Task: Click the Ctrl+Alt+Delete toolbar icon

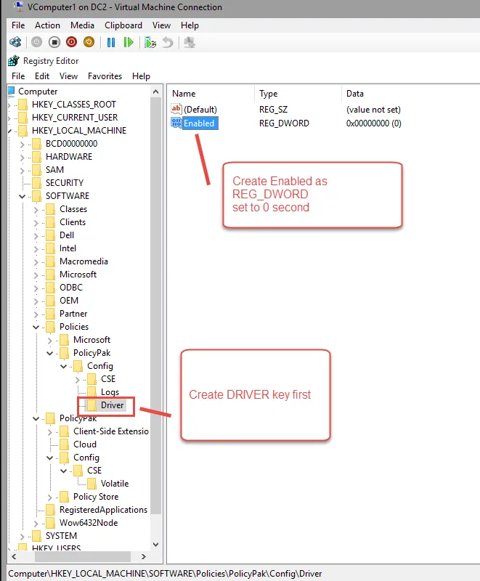Action: pos(14,43)
